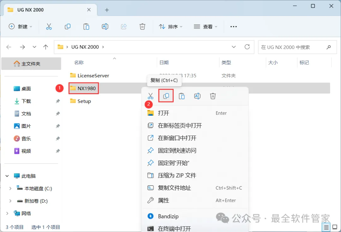The height and width of the screenshot is (232, 341).
Task: Expand the address bar history dropdown
Action: click(234, 47)
